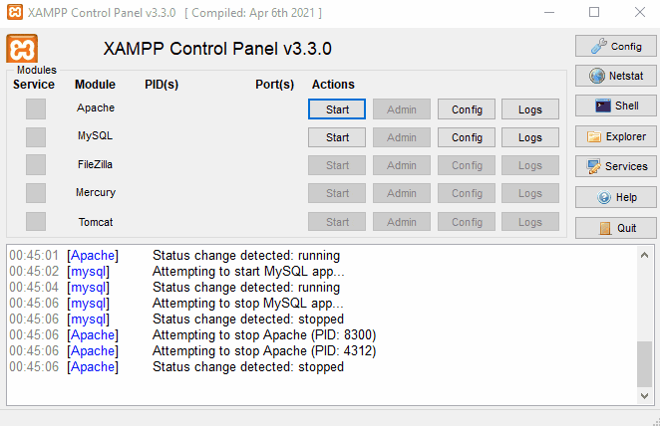Click the scroll up arrow in log panel
Image resolution: width=660 pixels, height=426 pixels.
pos(645,254)
